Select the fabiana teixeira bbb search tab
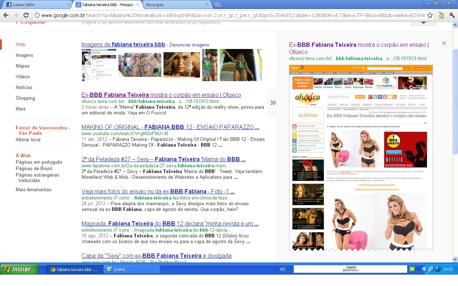 point(107,5)
